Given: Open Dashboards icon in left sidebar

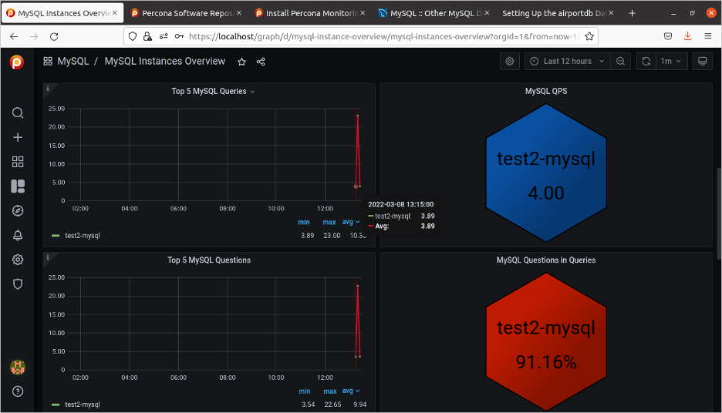Looking at the screenshot, I should pos(18,162).
